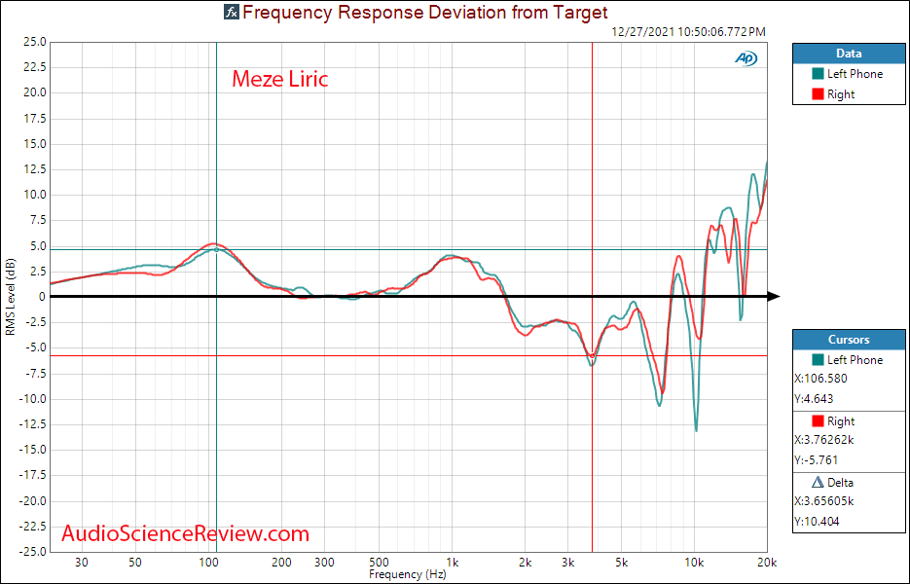The image size is (910, 584).
Task: Click the AP logo in the graph corner
Action: [x=746, y=58]
